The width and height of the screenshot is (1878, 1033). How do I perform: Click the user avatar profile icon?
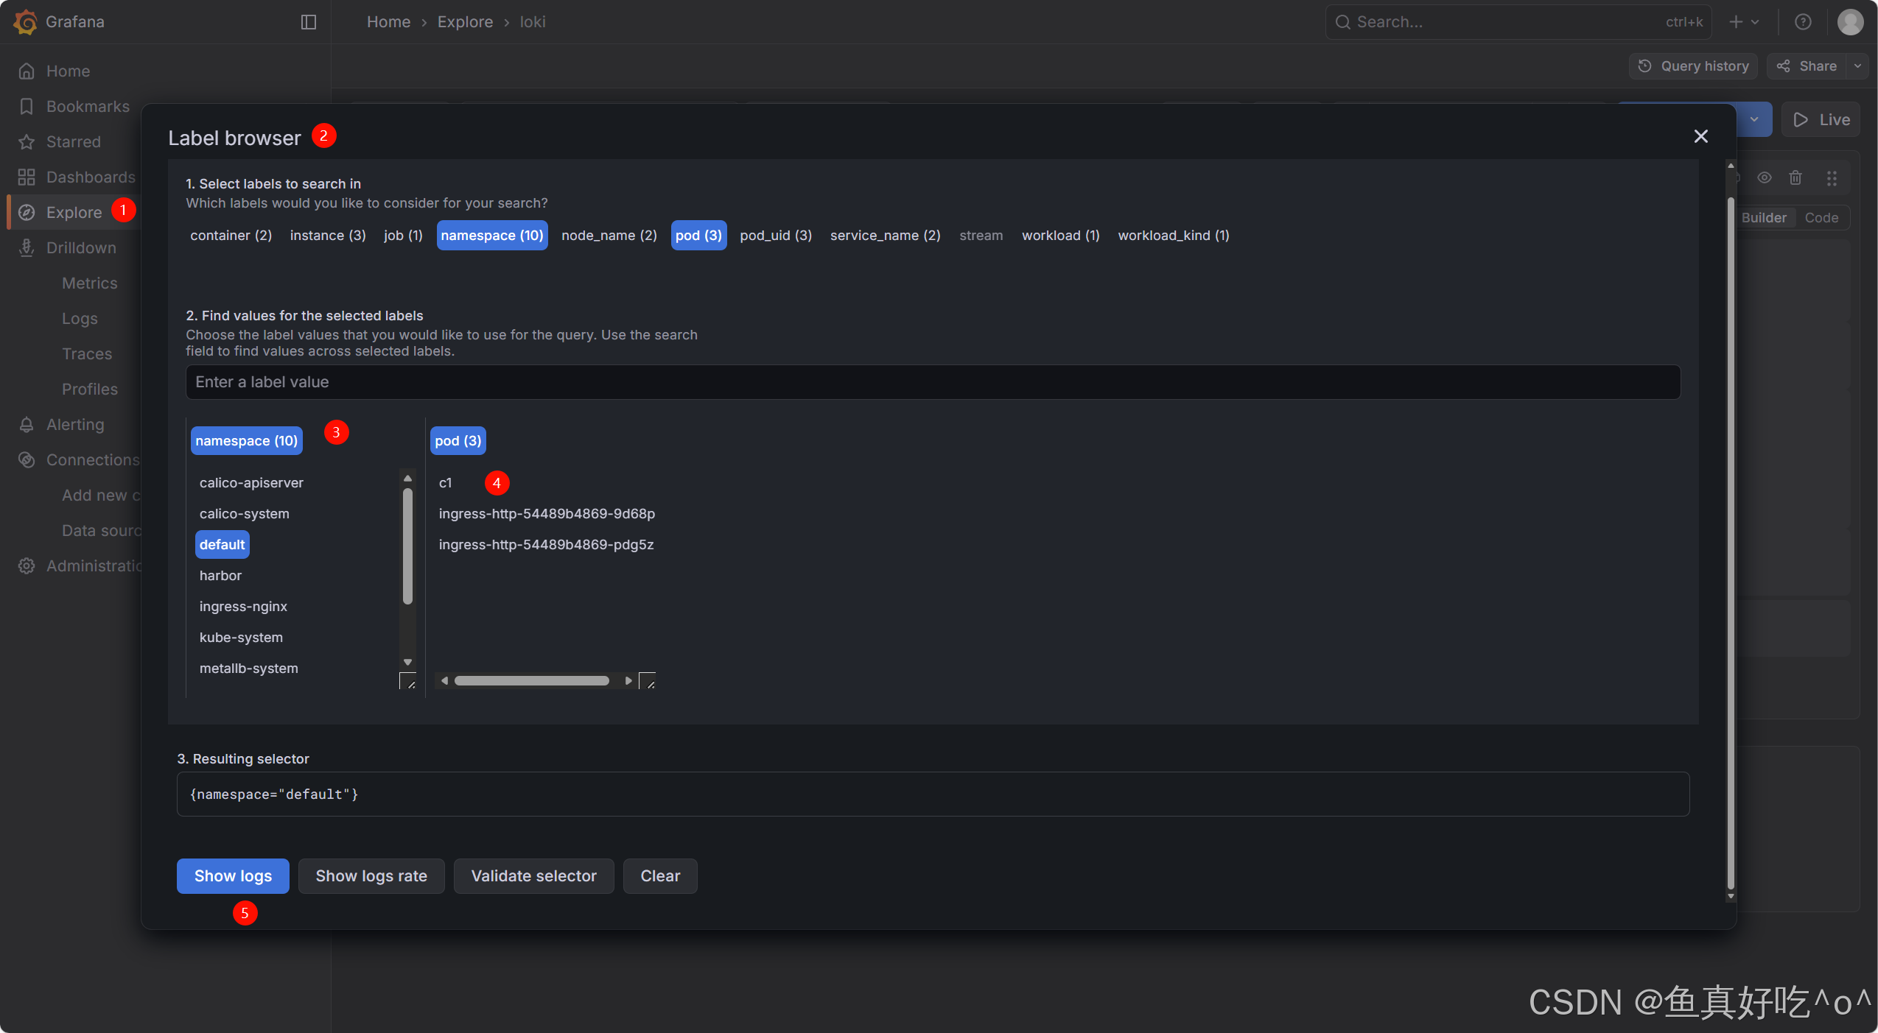pos(1850,22)
